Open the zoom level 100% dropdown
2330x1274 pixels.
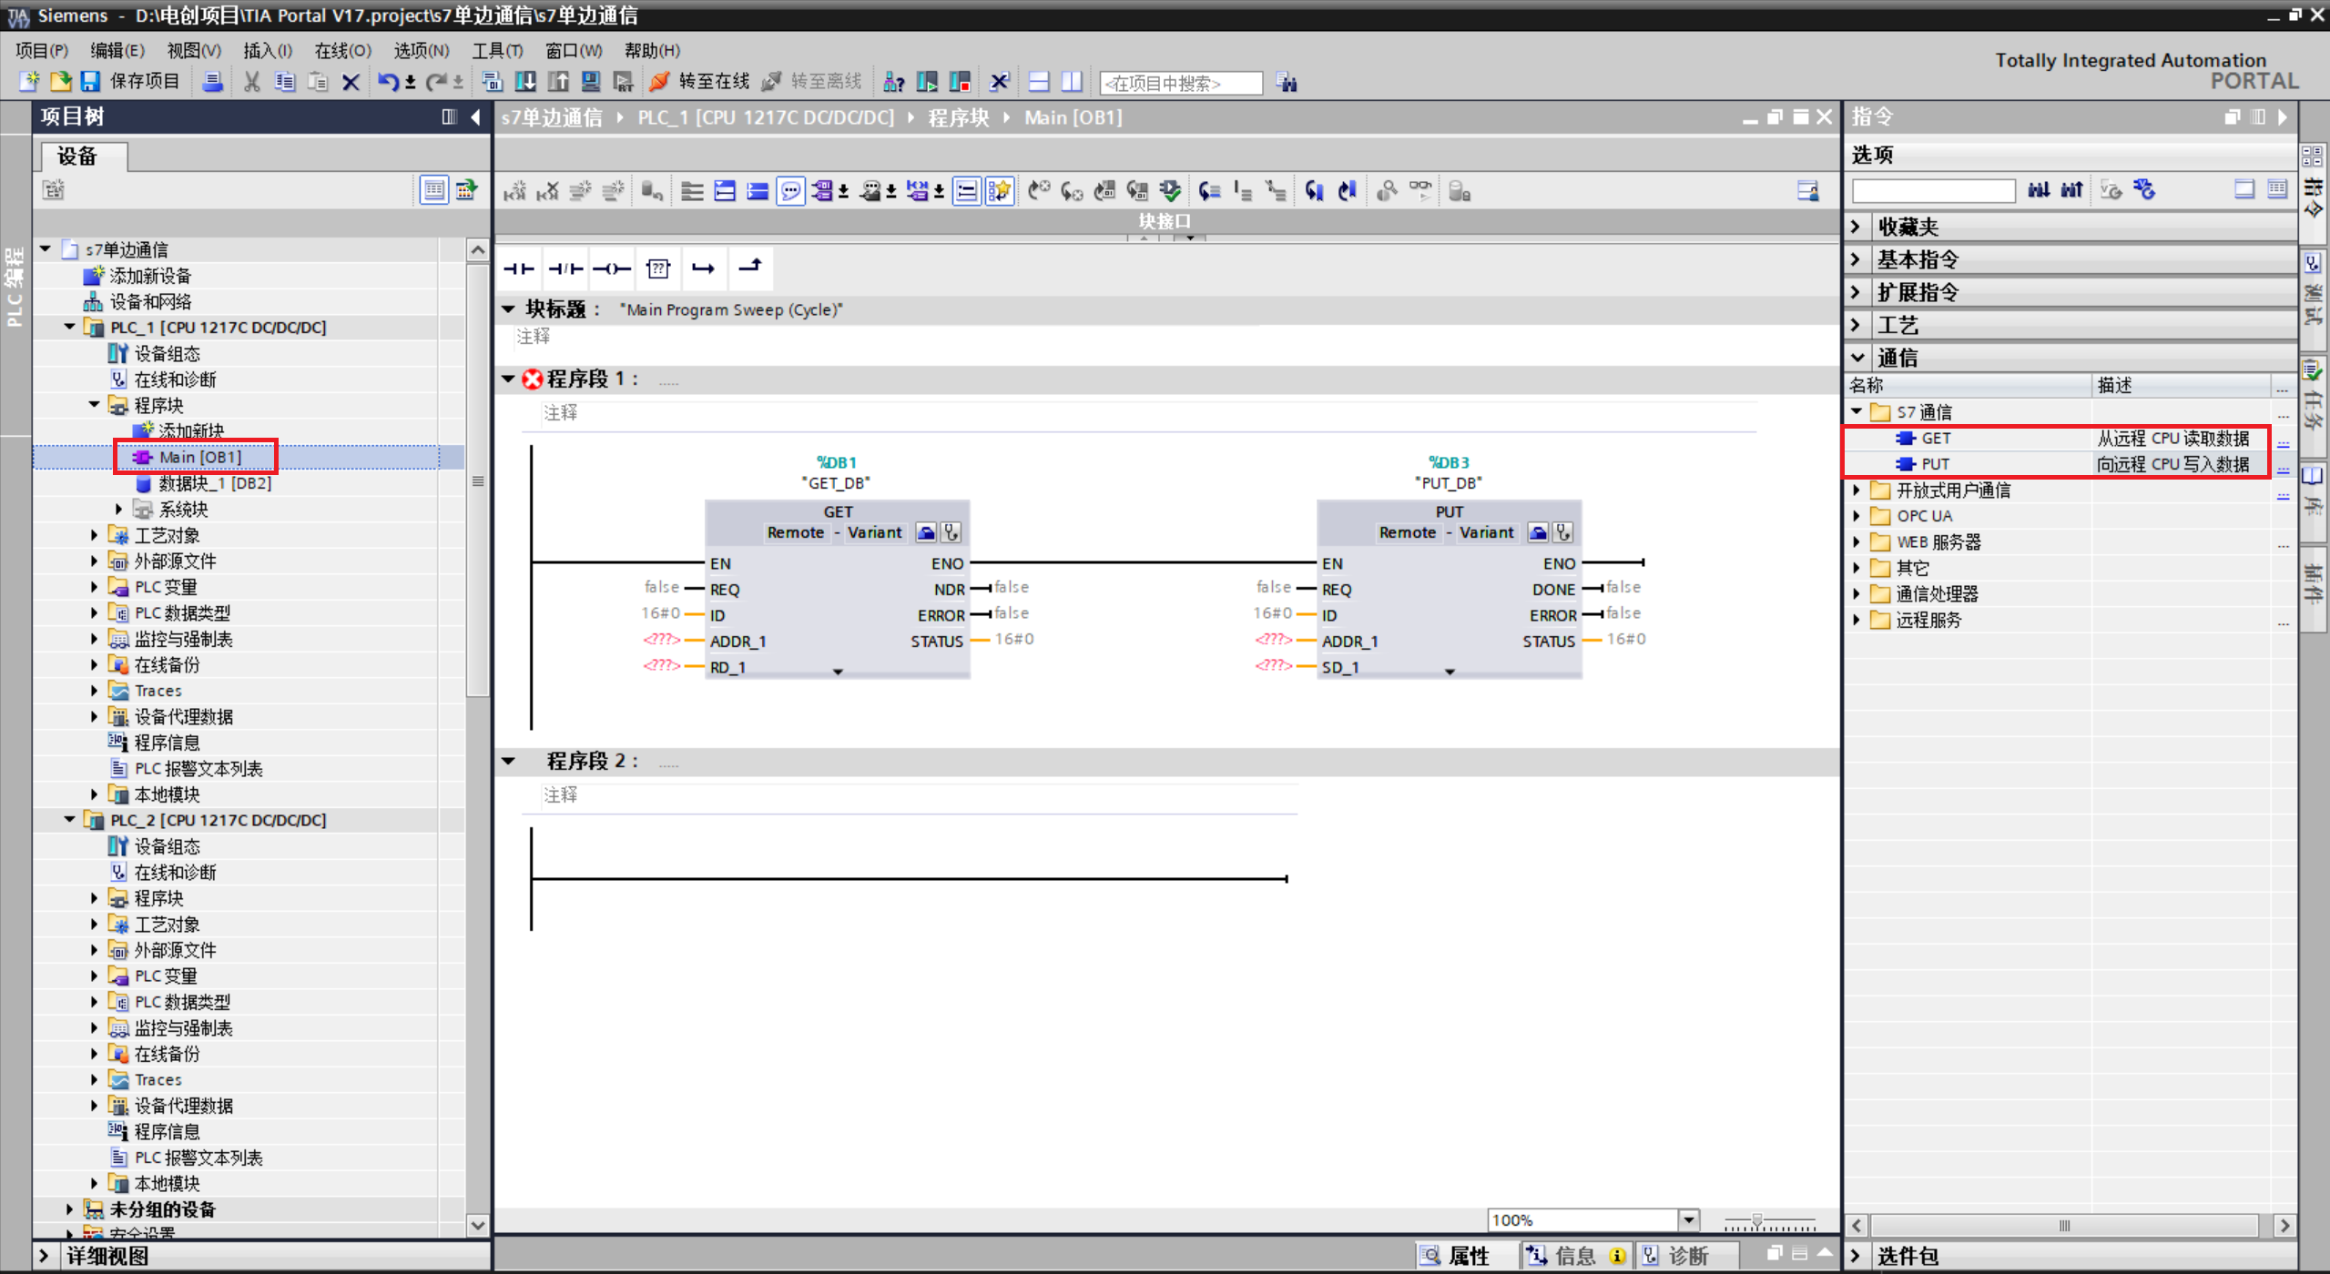1688,1219
